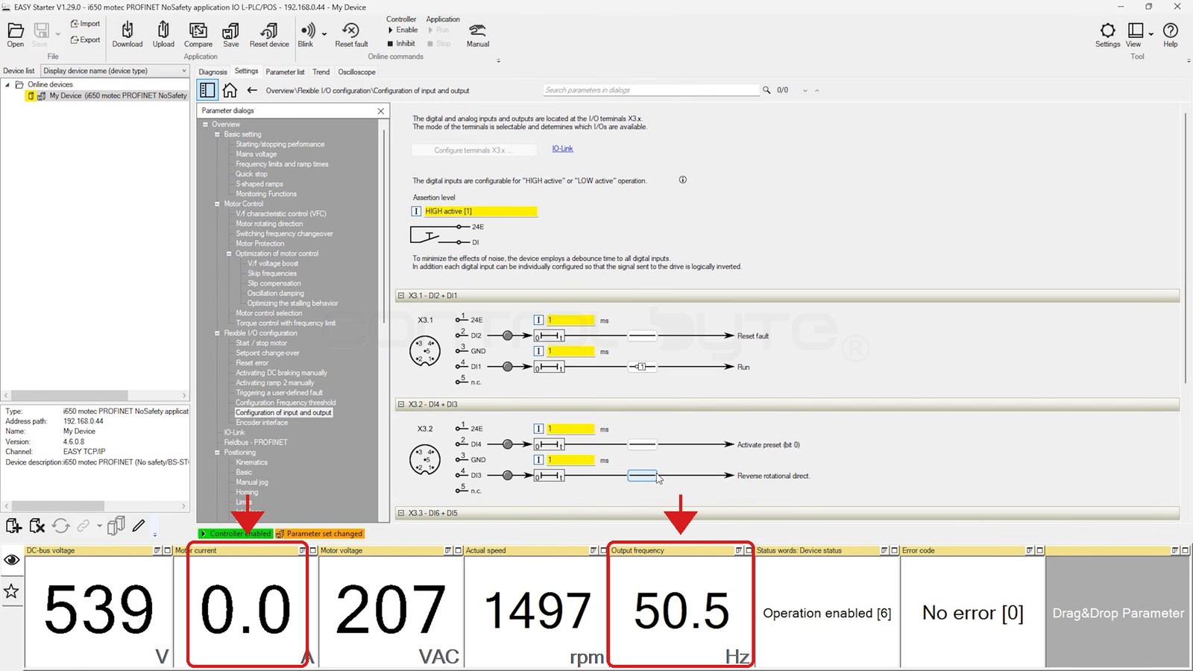Select My Device in device tree
Image resolution: width=1193 pixels, height=671 pixels.
tap(118, 95)
